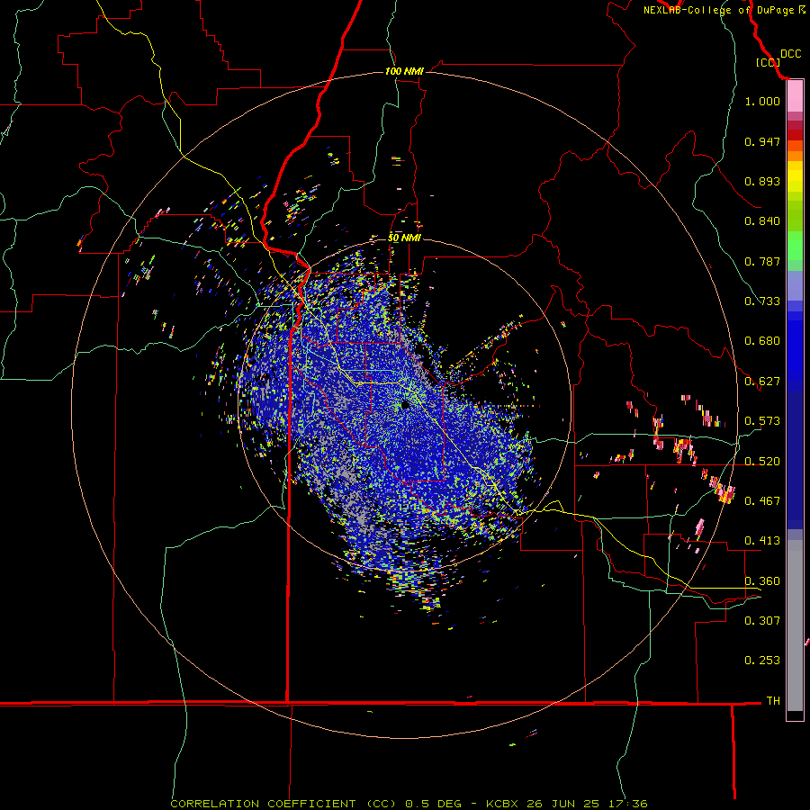Viewport: 810px width, 810px height.
Task: Click the 0.893 color scale label
Action: [762, 181]
